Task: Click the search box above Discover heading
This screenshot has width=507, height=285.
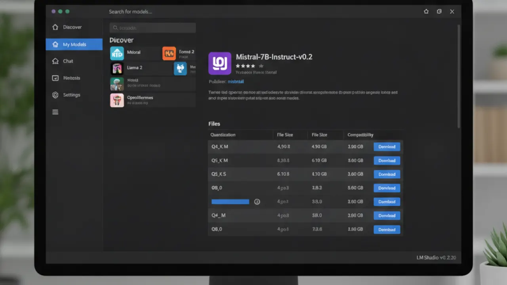Action: 152,28
